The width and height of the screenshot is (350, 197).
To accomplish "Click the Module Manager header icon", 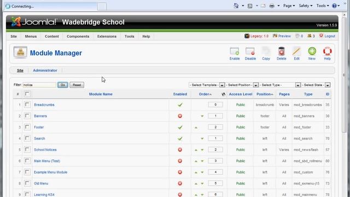I will pyautogui.click(x=20, y=53).
